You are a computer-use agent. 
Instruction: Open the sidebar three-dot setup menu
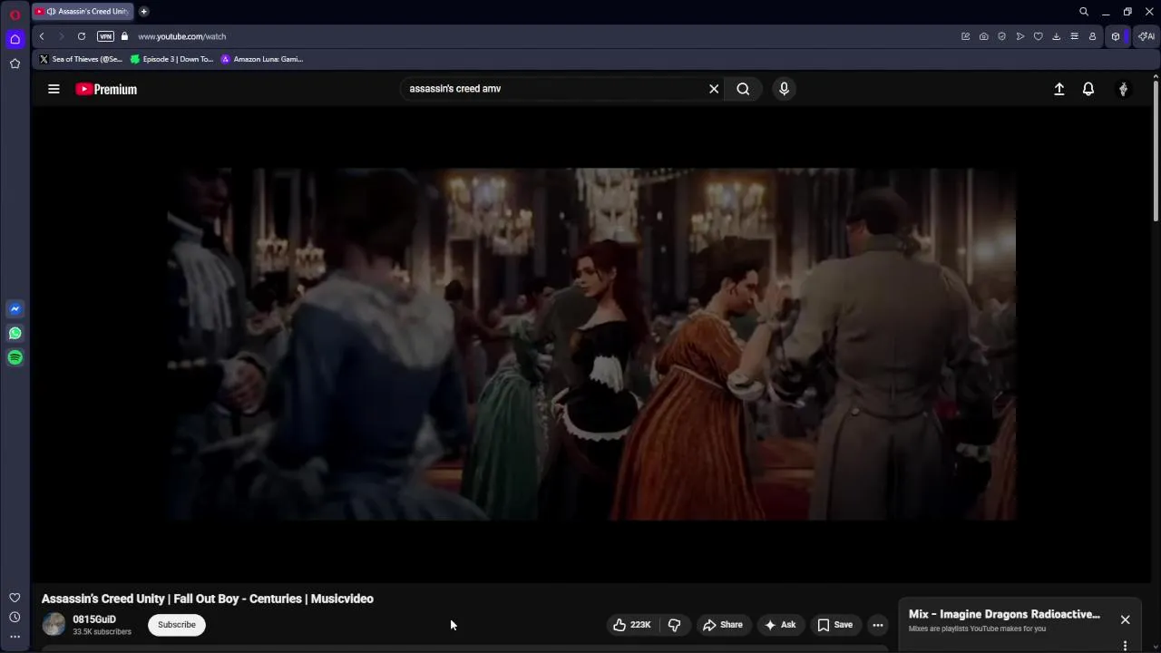[x=15, y=637]
